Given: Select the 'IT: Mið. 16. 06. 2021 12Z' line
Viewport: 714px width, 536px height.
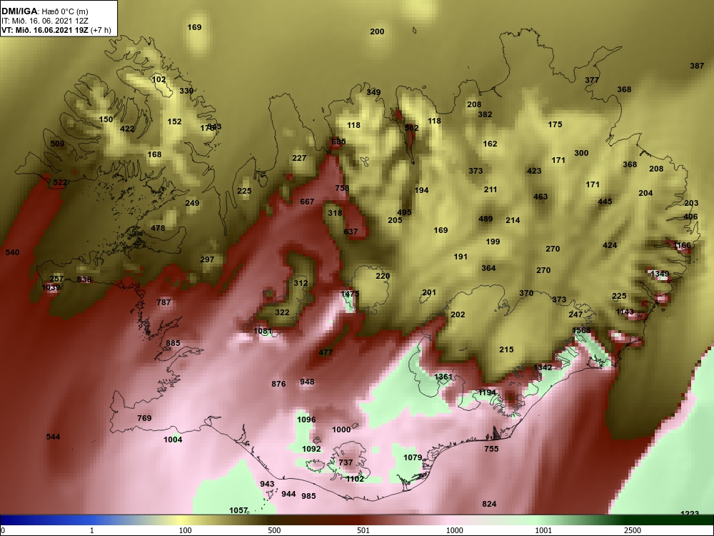Looking at the screenshot, I should point(44,21).
